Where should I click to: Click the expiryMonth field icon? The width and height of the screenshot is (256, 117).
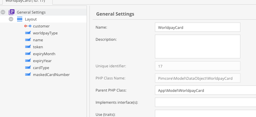pyautogui.click(x=28, y=54)
